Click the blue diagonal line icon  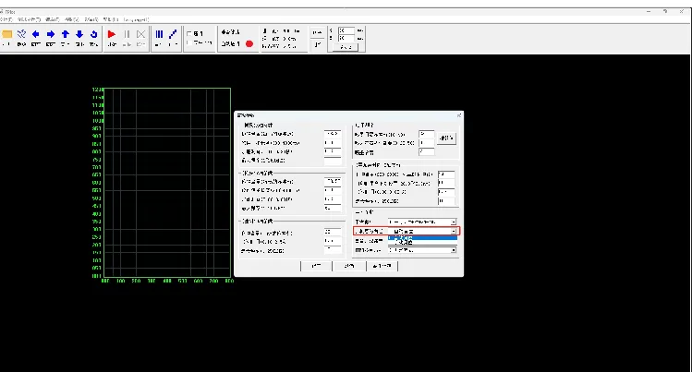tap(173, 34)
